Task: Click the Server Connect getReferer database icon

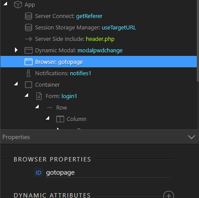Action: coord(29,16)
